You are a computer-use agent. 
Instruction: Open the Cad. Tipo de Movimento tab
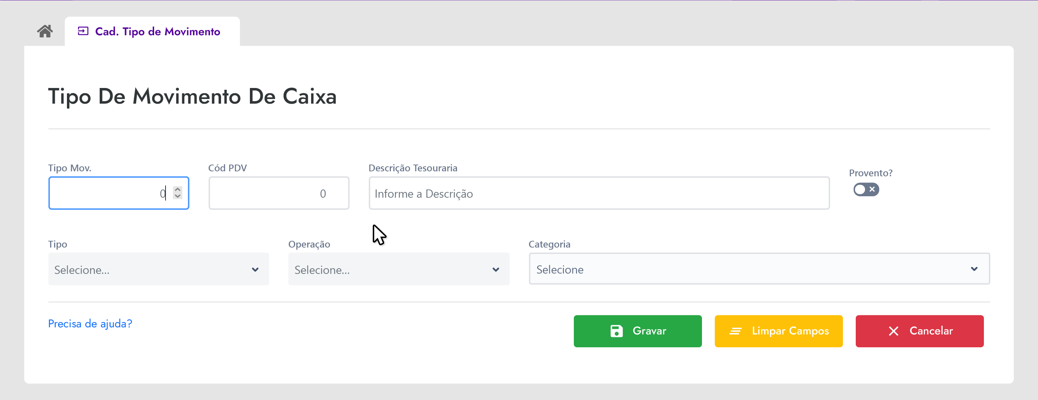(152, 31)
